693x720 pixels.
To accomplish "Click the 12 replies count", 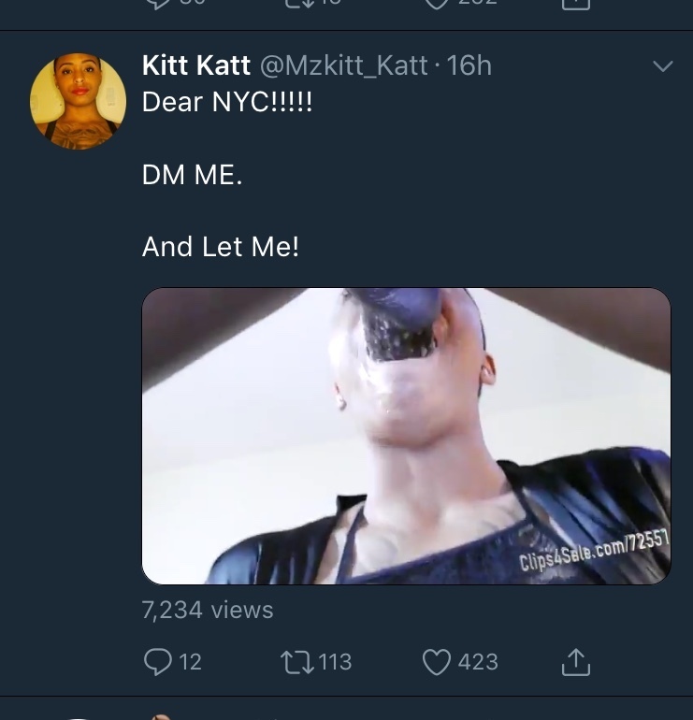I will click(190, 662).
